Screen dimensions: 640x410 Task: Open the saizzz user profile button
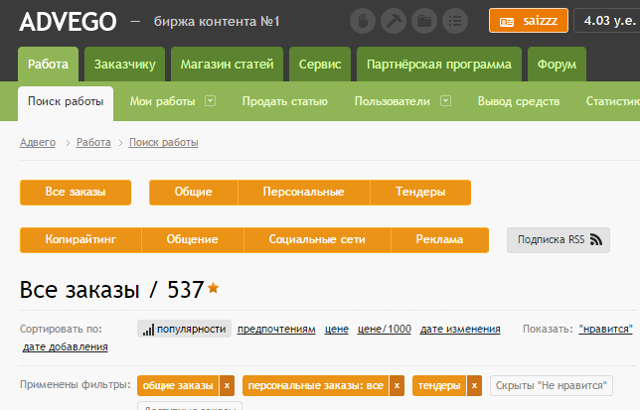coord(528,21)
